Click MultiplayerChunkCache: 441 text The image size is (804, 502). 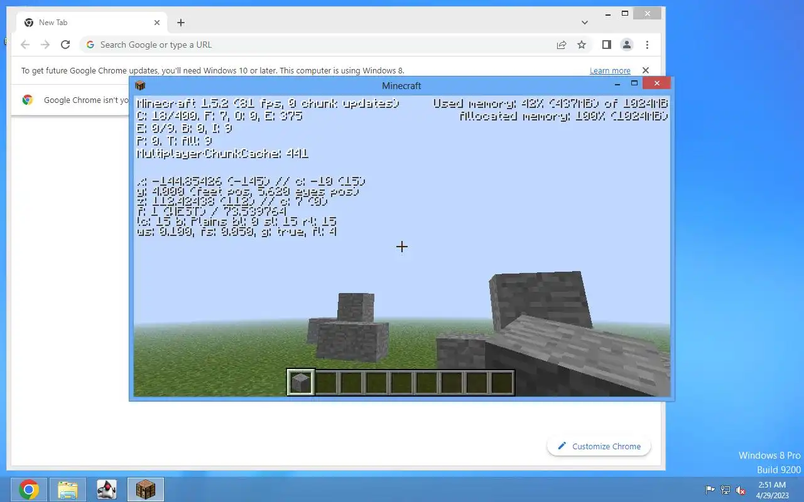[x=222, y=154]
